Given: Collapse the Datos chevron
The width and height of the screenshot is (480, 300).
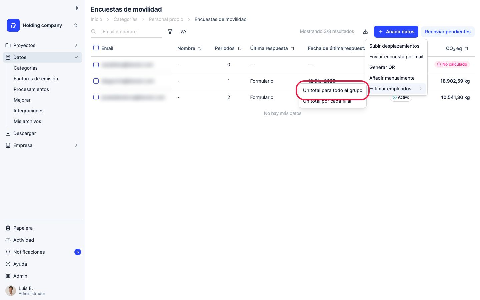Looking at the screenshot, I should pyautogui.click(x=76, y=57).
